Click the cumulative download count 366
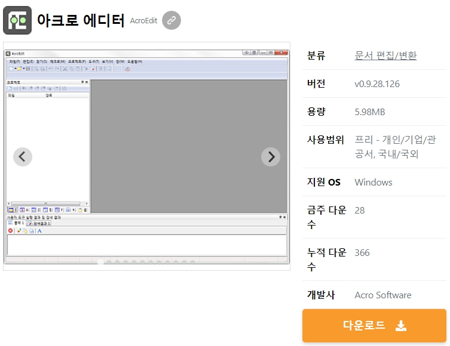The height and width of the screenshot is (346, 450). (362, 253)
